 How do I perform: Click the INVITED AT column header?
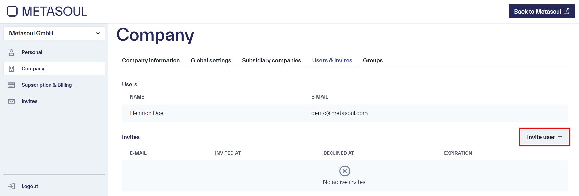228,153
